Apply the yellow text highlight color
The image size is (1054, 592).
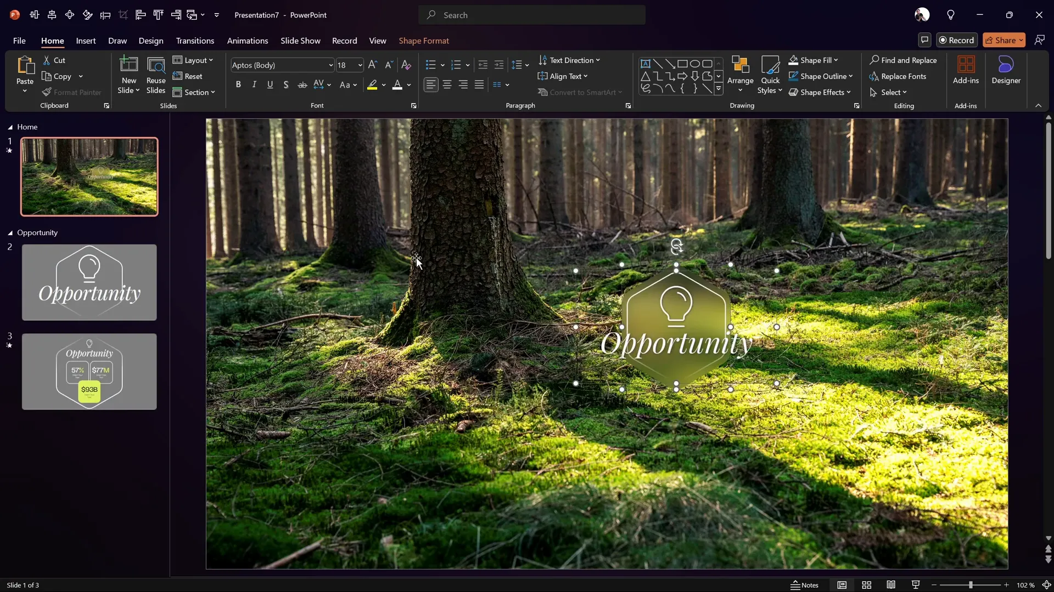coord(373,84)
